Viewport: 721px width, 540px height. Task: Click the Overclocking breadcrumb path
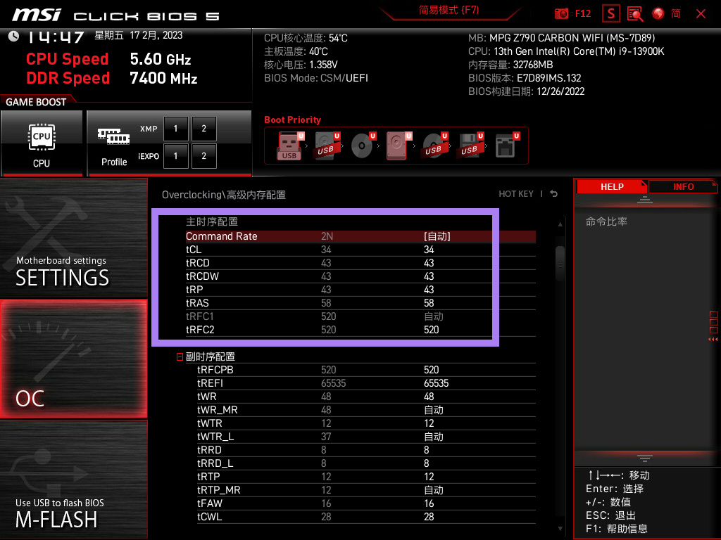tap(223, 195)
